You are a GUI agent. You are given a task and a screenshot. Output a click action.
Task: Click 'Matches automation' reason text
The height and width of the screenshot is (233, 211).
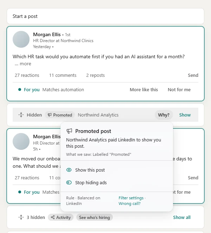(63, 90)
